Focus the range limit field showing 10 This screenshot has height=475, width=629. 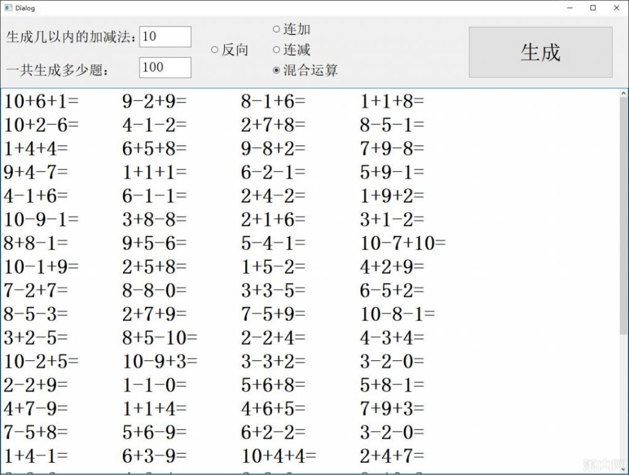165,36
